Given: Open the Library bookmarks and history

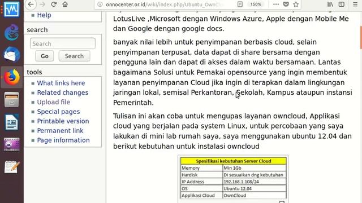Looking at the screenshot, I should coord(330,4).
